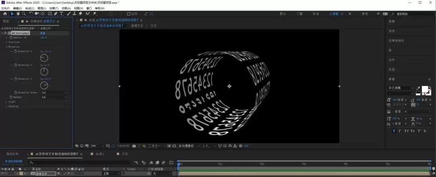Click the white fill color swatch

point(425,89)
